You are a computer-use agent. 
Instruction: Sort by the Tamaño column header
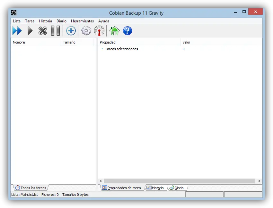77,42
